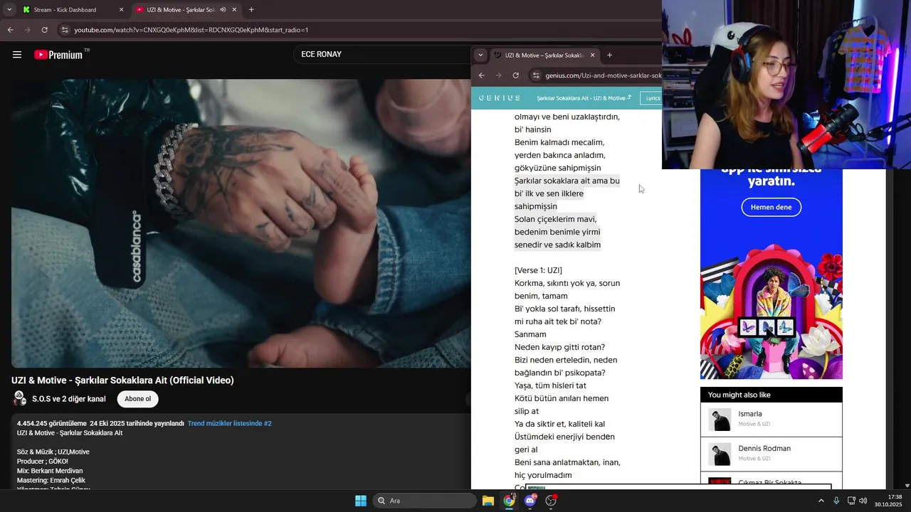Viewport: 911px width, 512px height.
Task: Click the lyric line Yaşa, tüm hisleri tat
Action: click(550, 385)
